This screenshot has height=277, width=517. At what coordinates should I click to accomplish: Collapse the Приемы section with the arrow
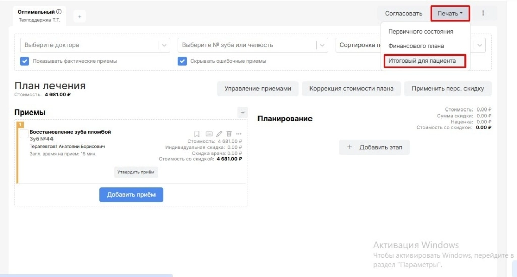pos(242,112)
